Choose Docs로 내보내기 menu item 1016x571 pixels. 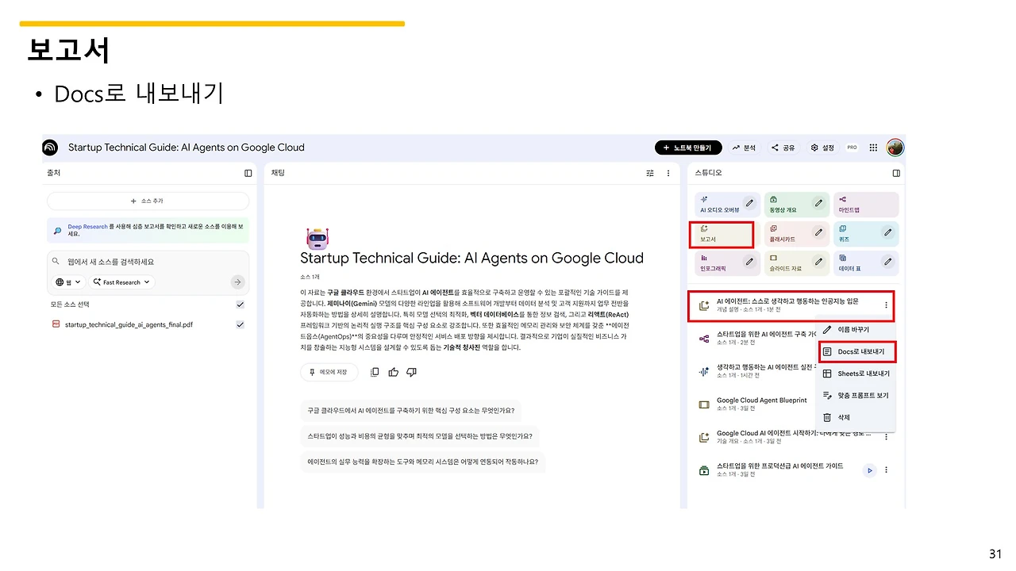pyautogui.click(x=856, y=351)
